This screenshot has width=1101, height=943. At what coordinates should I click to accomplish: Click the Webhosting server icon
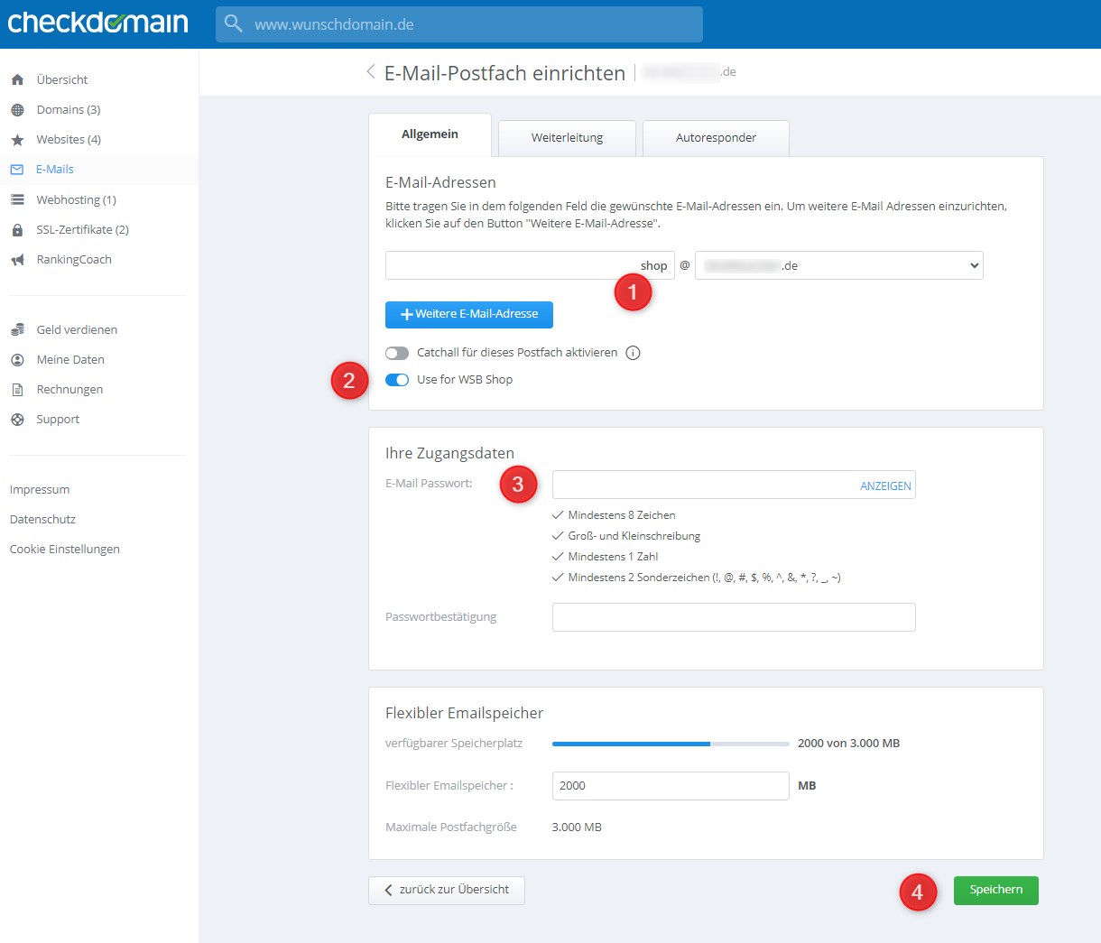point(17,200)
